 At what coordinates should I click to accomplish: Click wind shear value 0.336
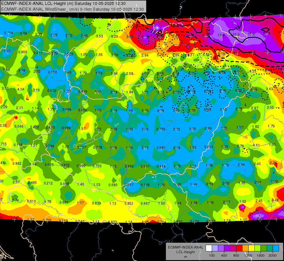[145, 185]
